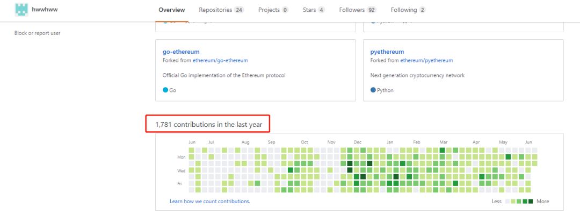The width and height of the screenshot is (580, 215).
Task: Click the lightest gray legend square
Action: 507,202
